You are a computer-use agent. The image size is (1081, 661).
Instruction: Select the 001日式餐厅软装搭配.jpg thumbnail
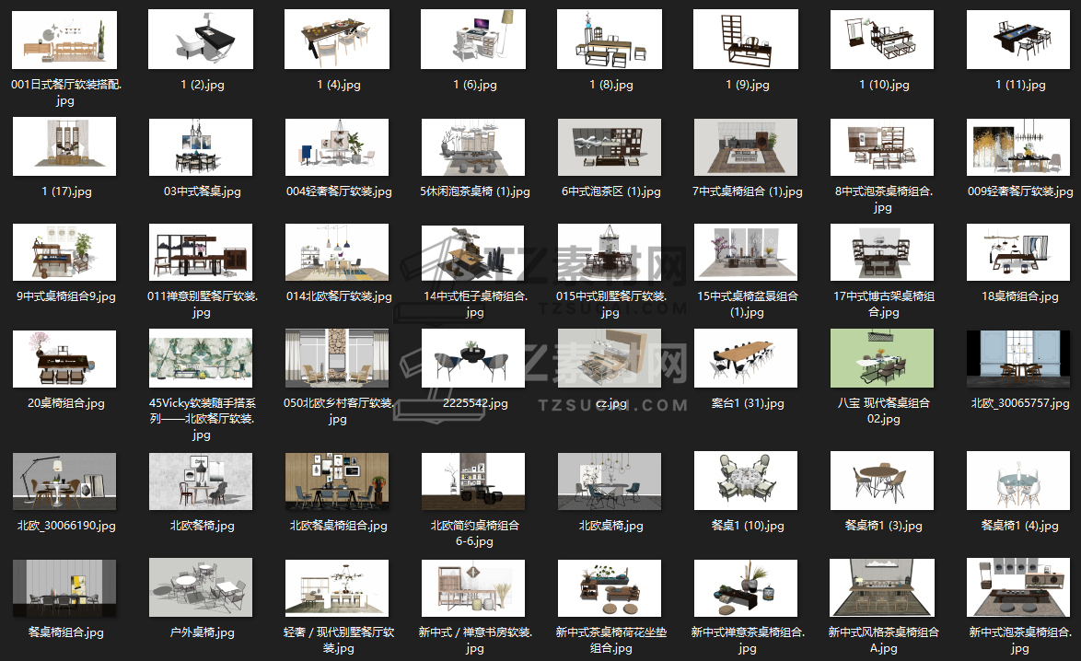64,40
